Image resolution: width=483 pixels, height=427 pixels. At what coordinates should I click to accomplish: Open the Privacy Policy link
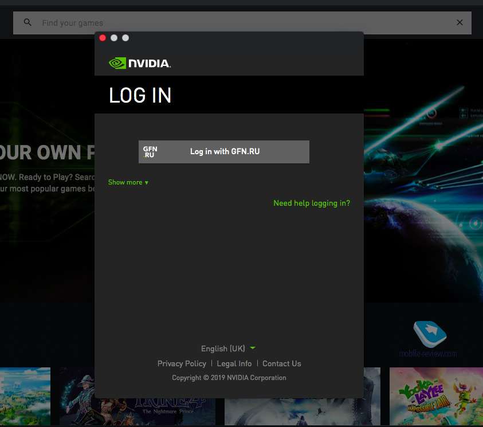[182, 363]
